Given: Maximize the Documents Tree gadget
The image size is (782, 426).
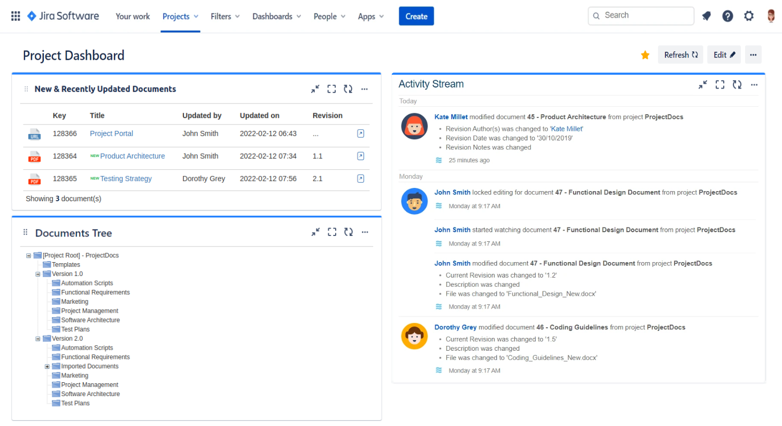Looking at the screenshot, I should [332, 232].
